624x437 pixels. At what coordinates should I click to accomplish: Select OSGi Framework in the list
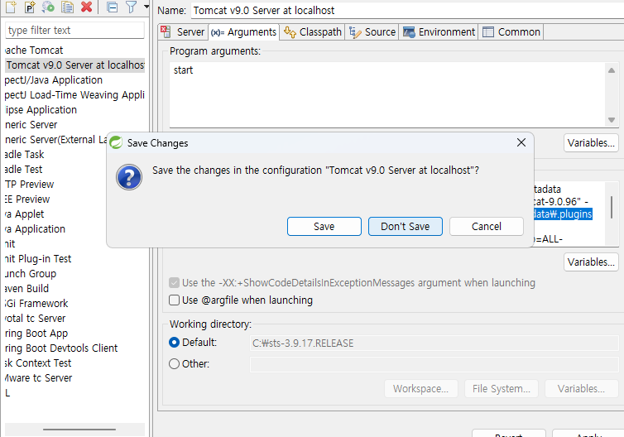(36, 304)
